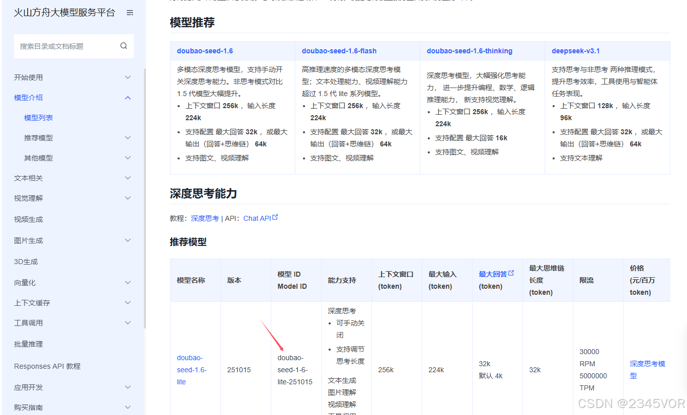The height and width of the screenshot is (415, 687).
Task: Click external link icon beside 最大回答
Action: click(511, 273)
